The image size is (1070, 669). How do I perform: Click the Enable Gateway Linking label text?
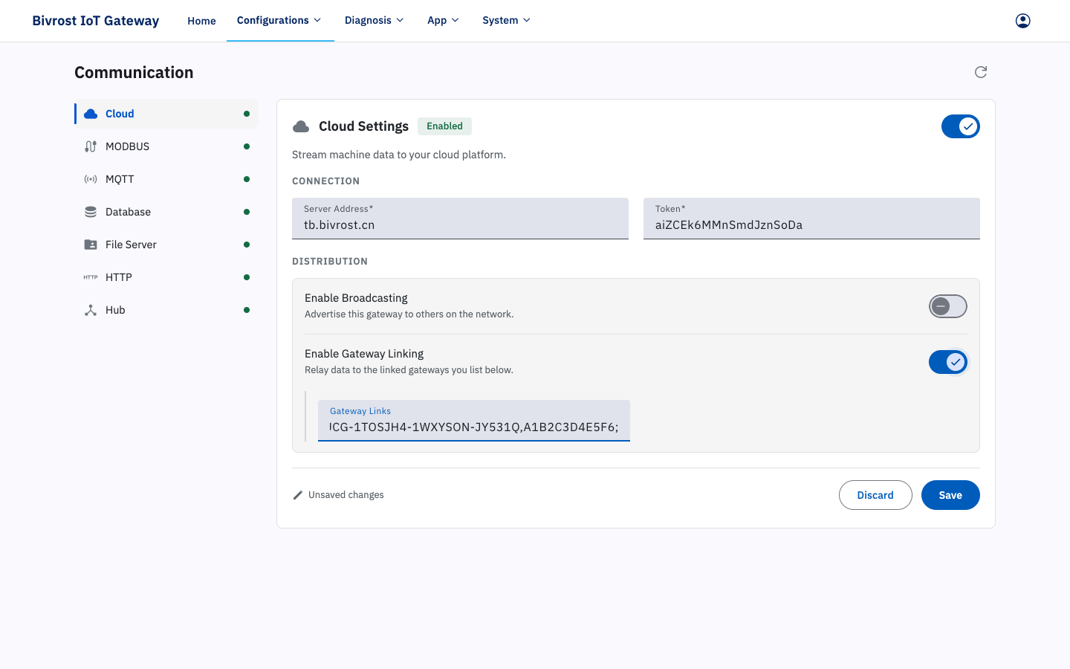[364, 354]
